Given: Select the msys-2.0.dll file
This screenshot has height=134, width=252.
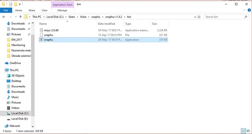Looking at the screenshot, I should tap(103, 30).
